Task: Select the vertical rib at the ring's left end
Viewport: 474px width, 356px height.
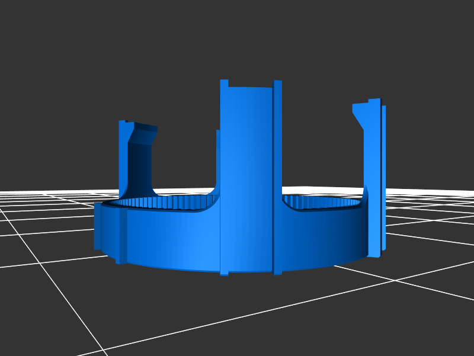Action: (122, 236)
